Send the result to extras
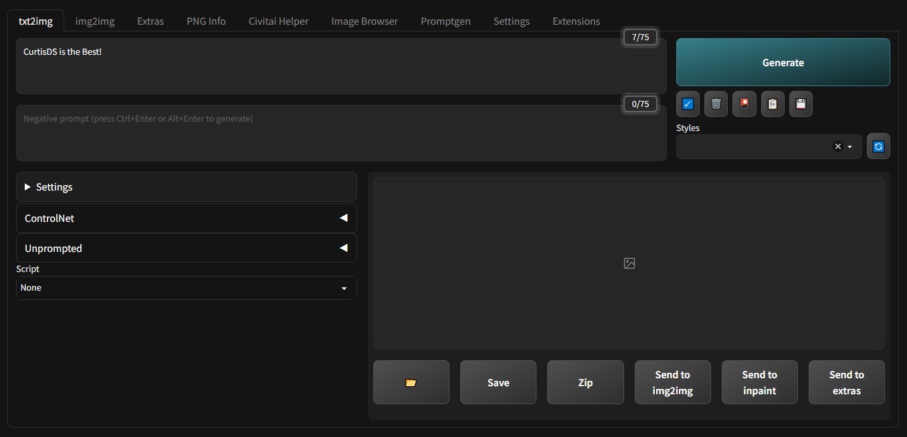This screenshot has width=907, height=437. click(x=847, y=382)
